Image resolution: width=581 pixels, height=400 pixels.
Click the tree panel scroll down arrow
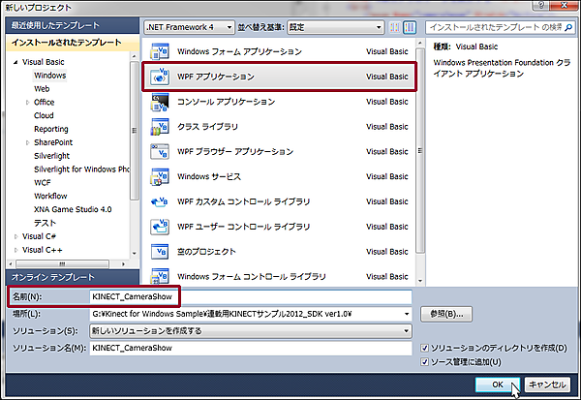click(x=135, y=254)
